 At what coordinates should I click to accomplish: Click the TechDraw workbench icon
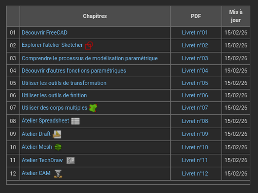coord(70,160)
